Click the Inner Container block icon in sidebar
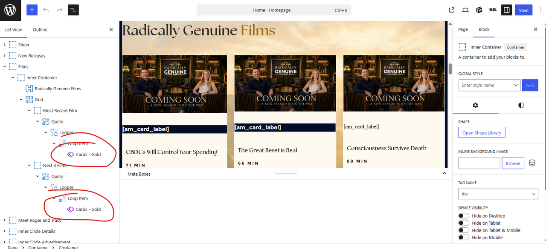 click(x=462, y=47)
